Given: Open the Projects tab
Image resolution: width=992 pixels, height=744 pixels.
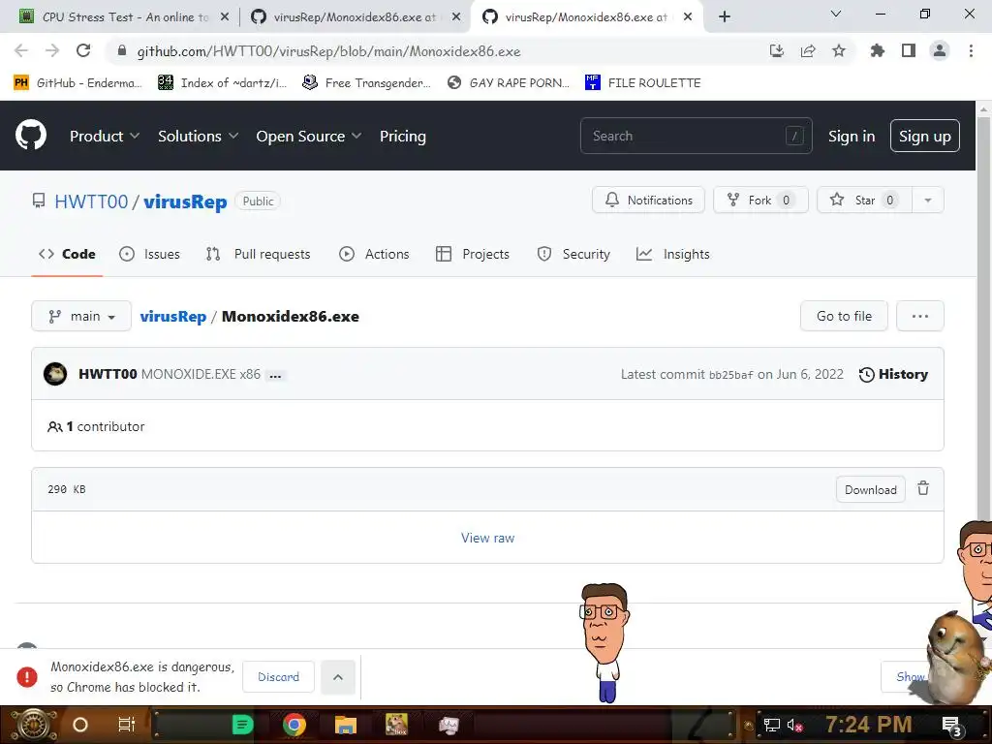Looking at the screenshot, I should 473,254.
